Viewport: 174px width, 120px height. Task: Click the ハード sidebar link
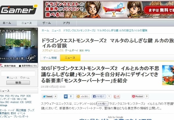coord(11,110)
